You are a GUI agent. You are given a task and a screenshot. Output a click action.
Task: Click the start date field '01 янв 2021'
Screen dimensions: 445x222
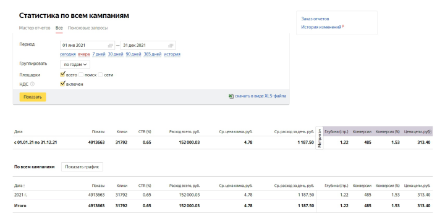pyautogui.click(x=87, y=45)
